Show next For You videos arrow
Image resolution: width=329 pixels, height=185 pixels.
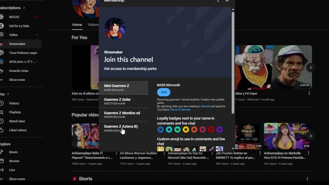(x=310, y=68)
